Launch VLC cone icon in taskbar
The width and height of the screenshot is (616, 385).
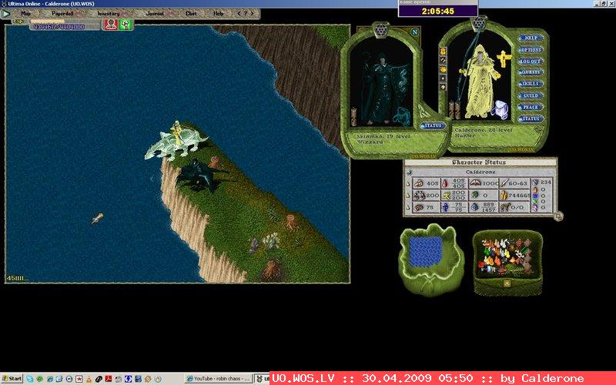89,379
